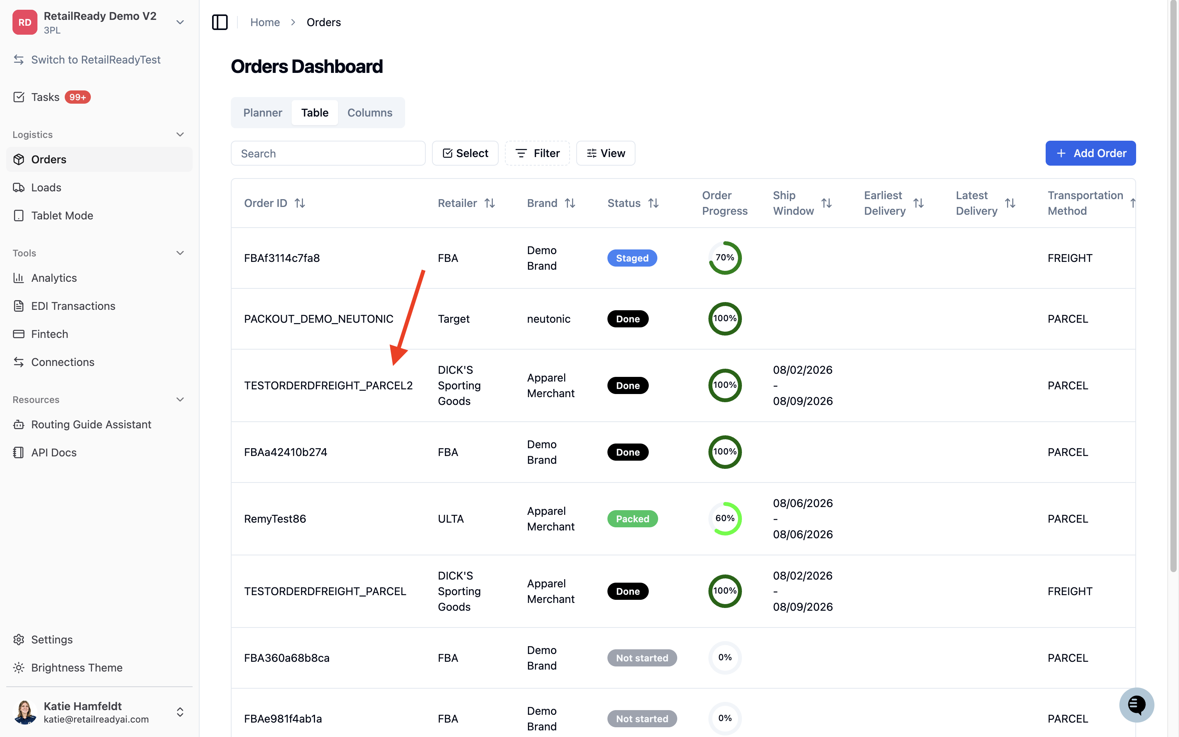The image size is (1179, 737).
Task: Click the Search input field
Action: (x=328, y=153)
